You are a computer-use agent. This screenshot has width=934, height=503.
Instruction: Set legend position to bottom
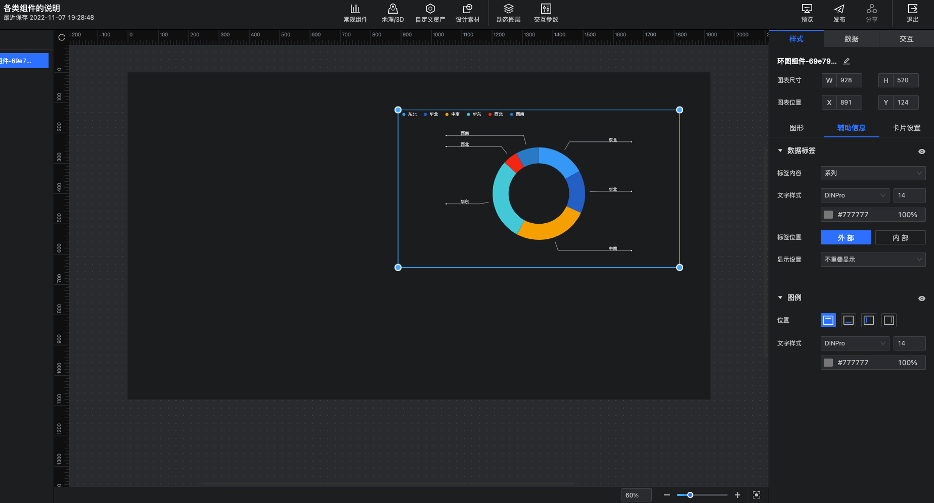point(849,320)
